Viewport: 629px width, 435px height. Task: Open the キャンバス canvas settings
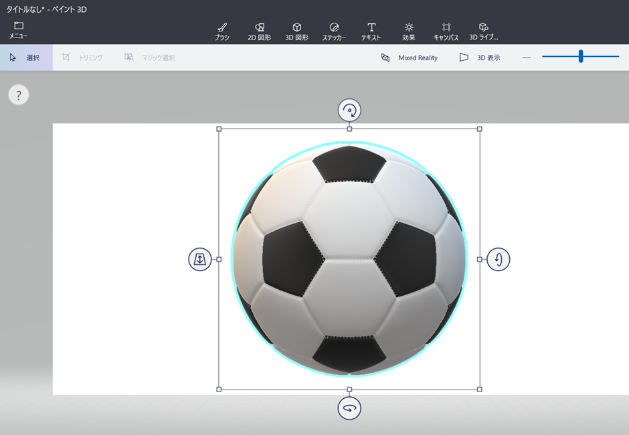[446, 31]
